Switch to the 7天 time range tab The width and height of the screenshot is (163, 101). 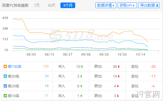pyautogui.click(x=37, y=5)
